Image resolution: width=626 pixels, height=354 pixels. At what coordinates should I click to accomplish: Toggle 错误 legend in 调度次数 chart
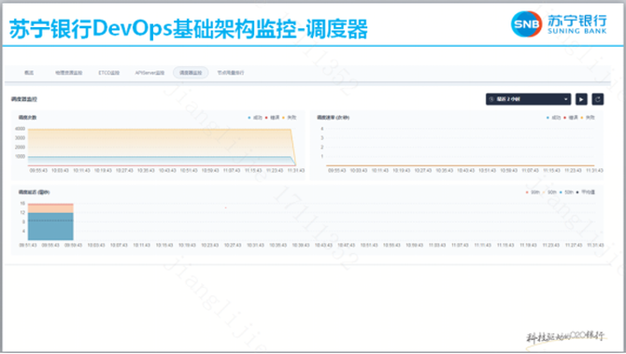tap(272, 118)
